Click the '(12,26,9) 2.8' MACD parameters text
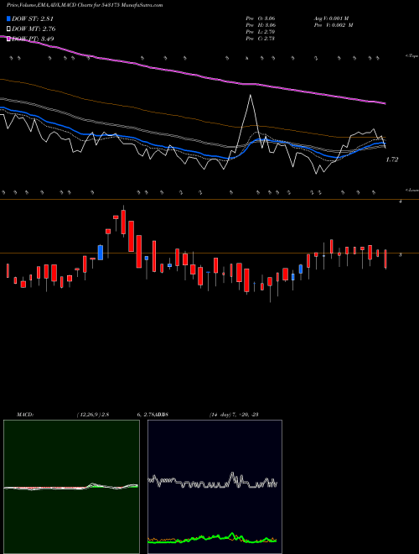Screen dimensions: 419x554 93,415
